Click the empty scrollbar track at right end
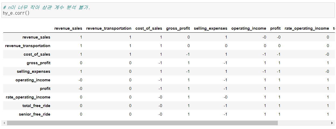 tap(304, 123)
